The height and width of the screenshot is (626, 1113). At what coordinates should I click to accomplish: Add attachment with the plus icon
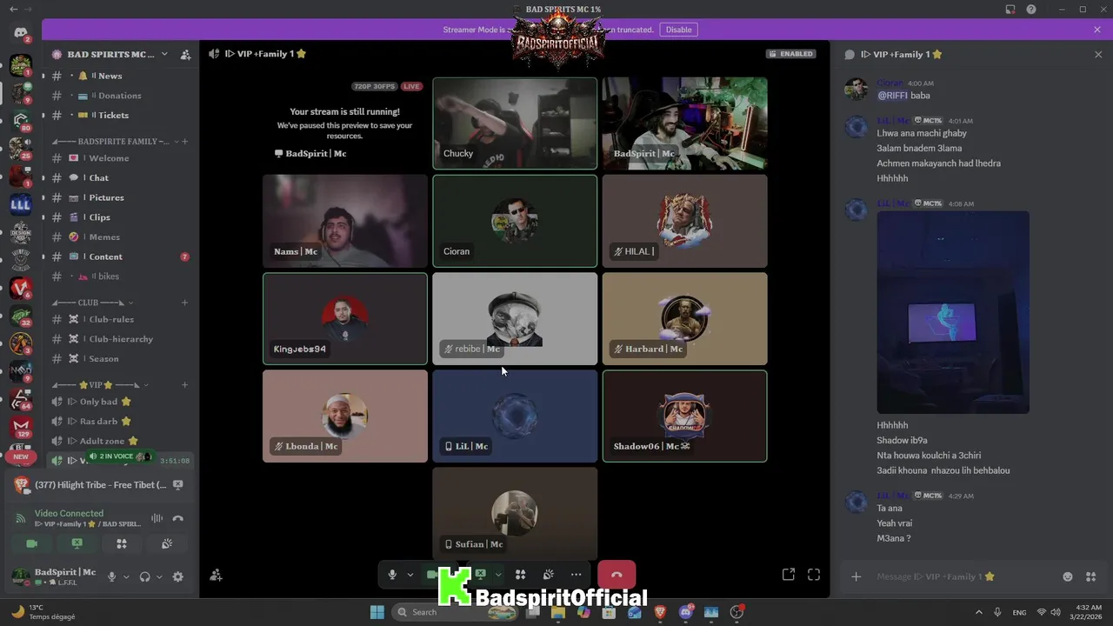click(856, 576)
